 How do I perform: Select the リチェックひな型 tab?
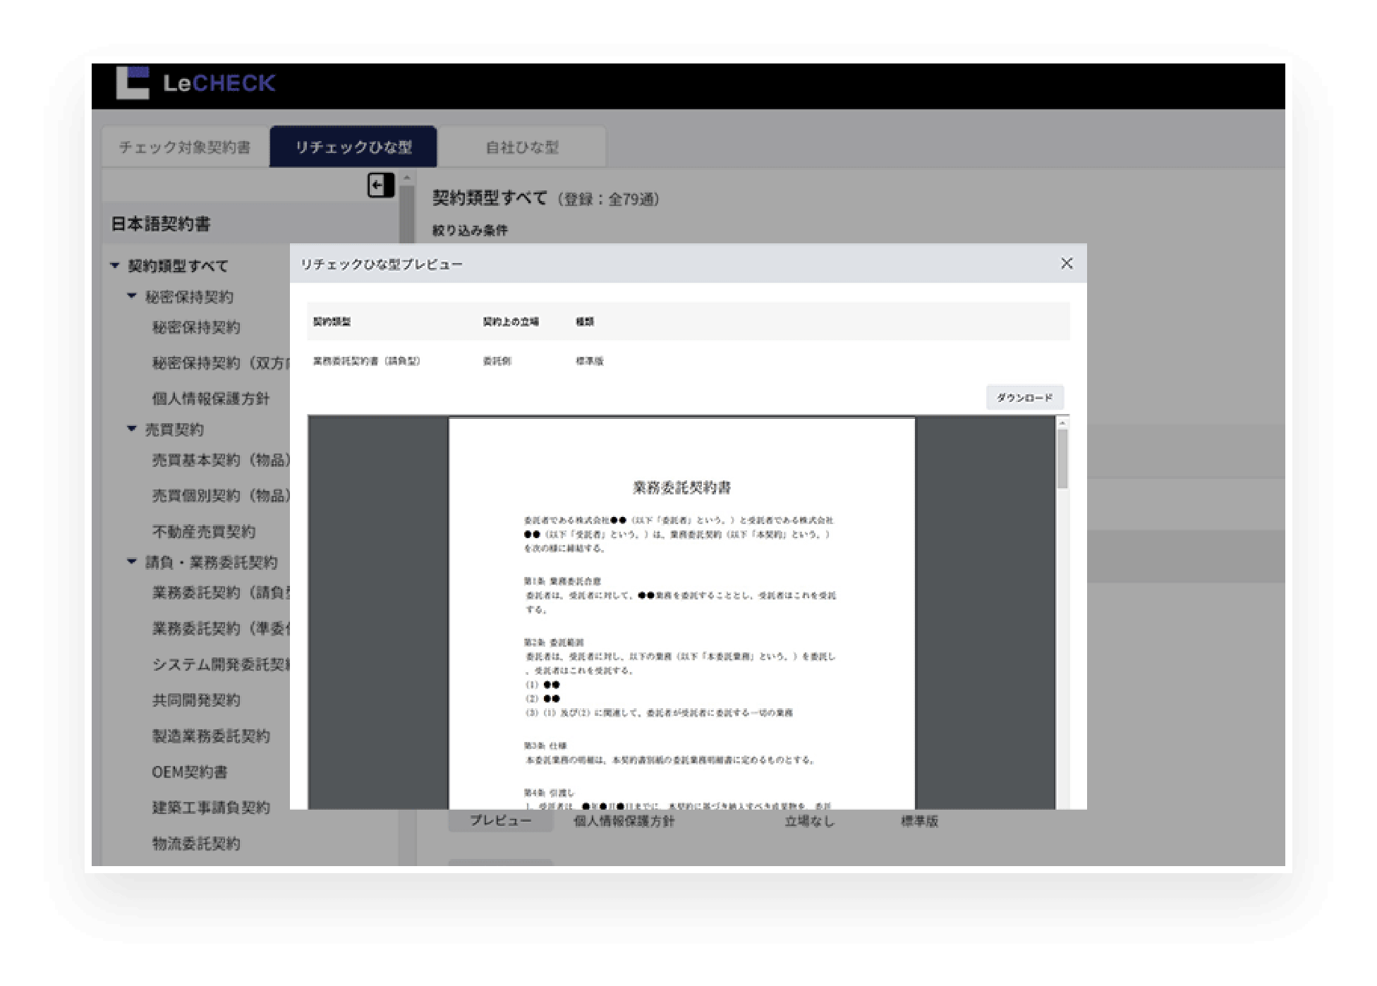click(353, 147)
